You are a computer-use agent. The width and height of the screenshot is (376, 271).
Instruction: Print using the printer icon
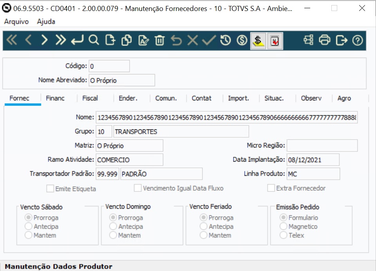tap(325, 40)
